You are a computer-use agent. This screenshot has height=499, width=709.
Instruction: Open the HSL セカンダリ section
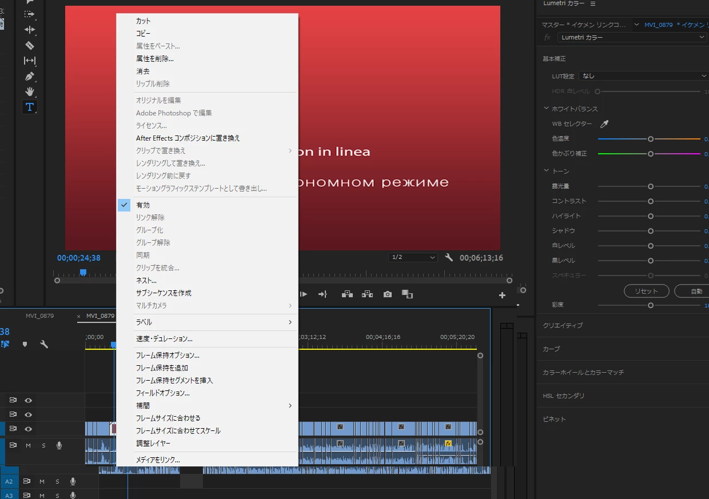point(564,396)
